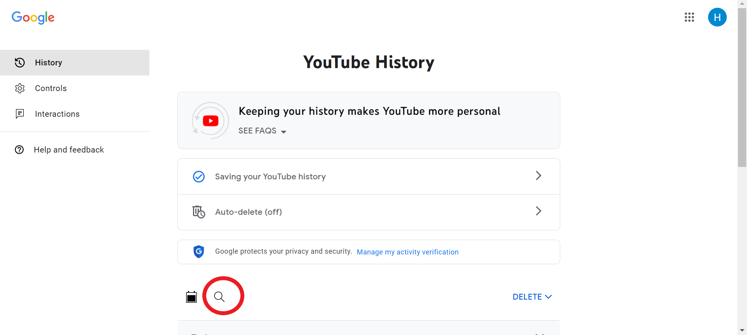Click 'Google protects your privacy and security.' text

(284, 251)
